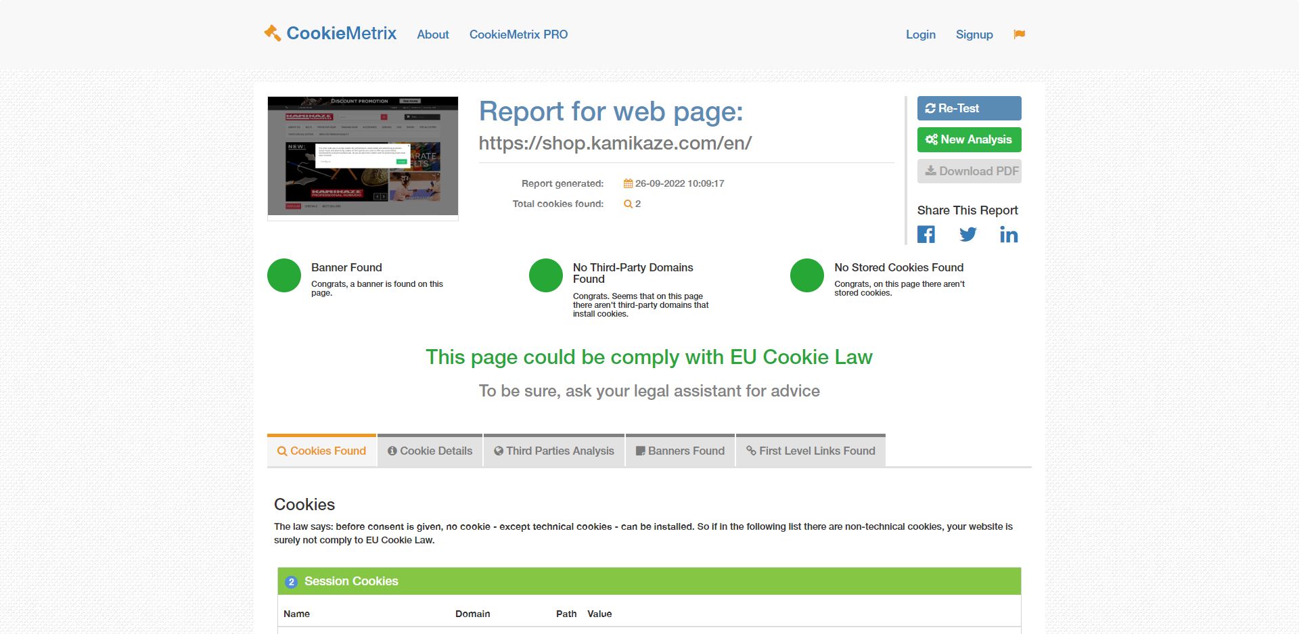The width and height of the screenshot is (1299, 634).
Task: Open CookieMetrix PRO page
Action: (x=519, y=35)
